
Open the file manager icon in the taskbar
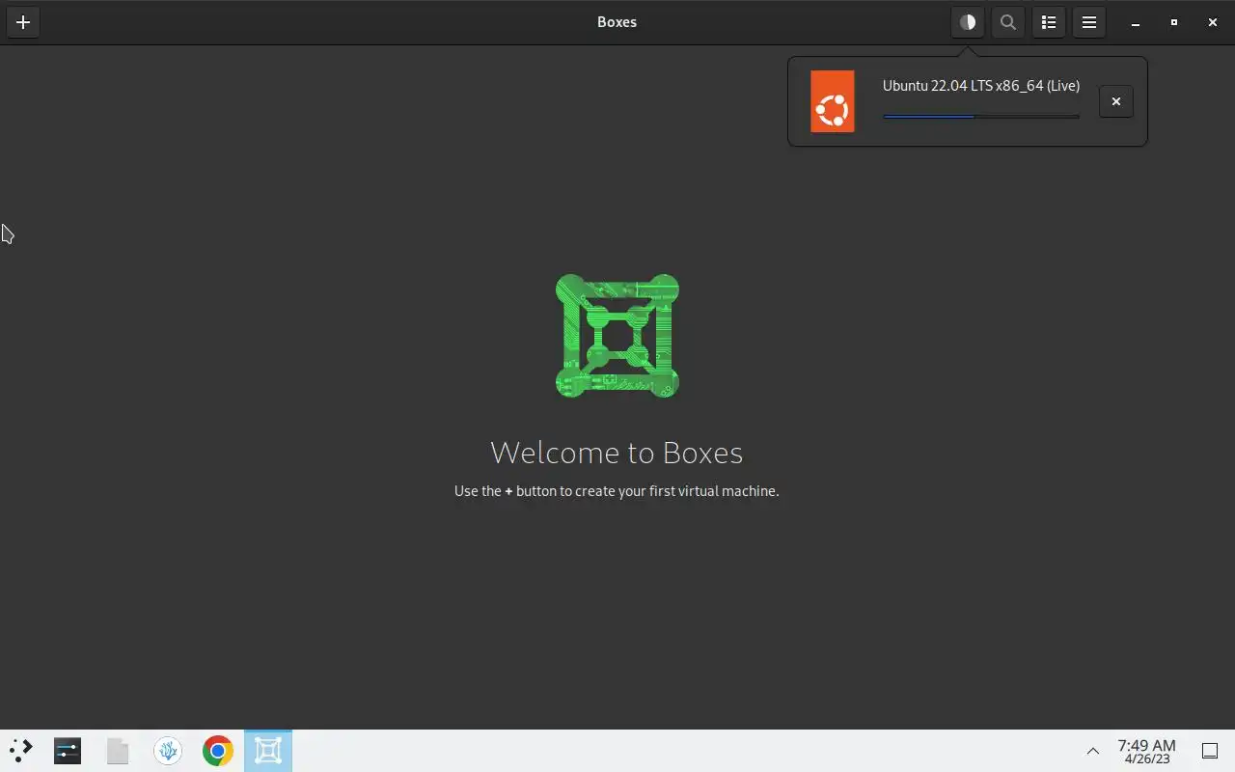click(x=118, y=751)
